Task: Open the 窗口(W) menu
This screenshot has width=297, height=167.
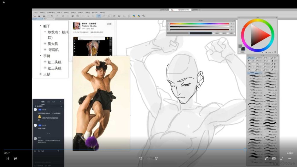Action: (95, 12)
